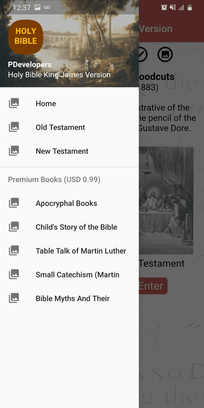Open Table Talk of Martin Luther
The height and width of the screenshot is (408, 204).
(x=81, y=251)
